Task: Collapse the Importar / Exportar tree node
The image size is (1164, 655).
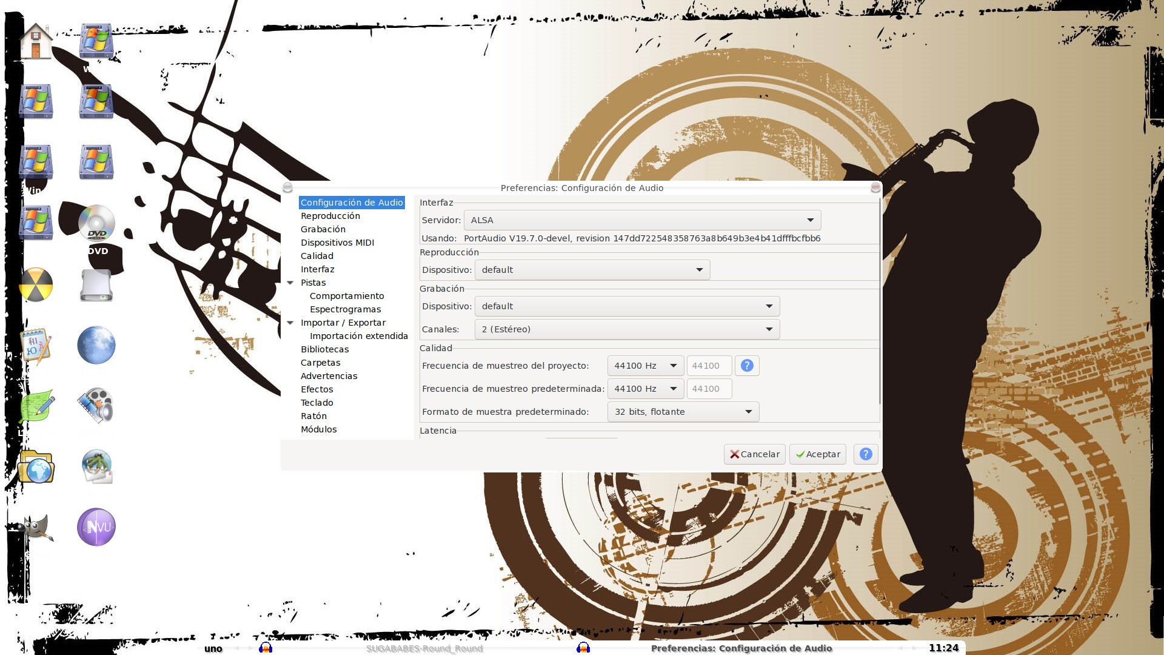Action: tap(290, 323)
